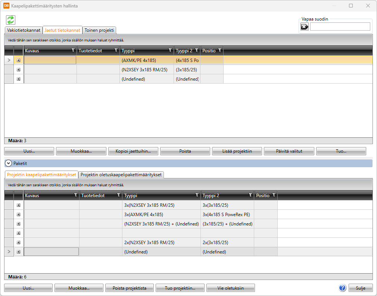Expand the AXMK/PE 4x185 row in upper table
The width and height of the screenshot is (377, 296).
(19, 60)
